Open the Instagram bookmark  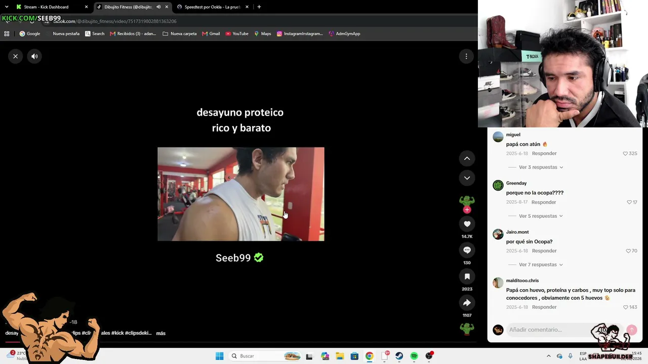click(300, 34)
